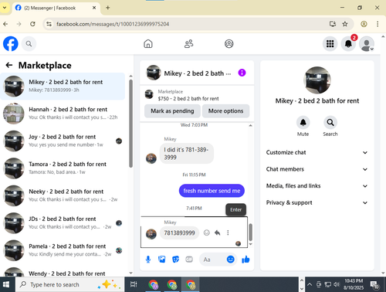386x292 pixels.
Task: Open Joy conversation in list
Action: click(x=63, y=141)
